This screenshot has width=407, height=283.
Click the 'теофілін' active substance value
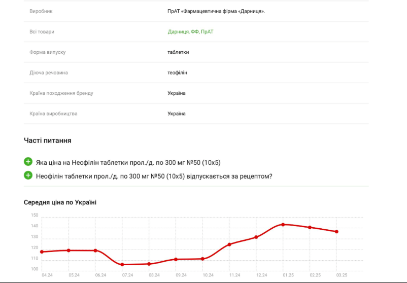(x=177, y=73)
